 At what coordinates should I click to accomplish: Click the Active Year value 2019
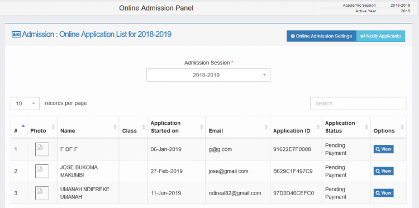[406, 11]
